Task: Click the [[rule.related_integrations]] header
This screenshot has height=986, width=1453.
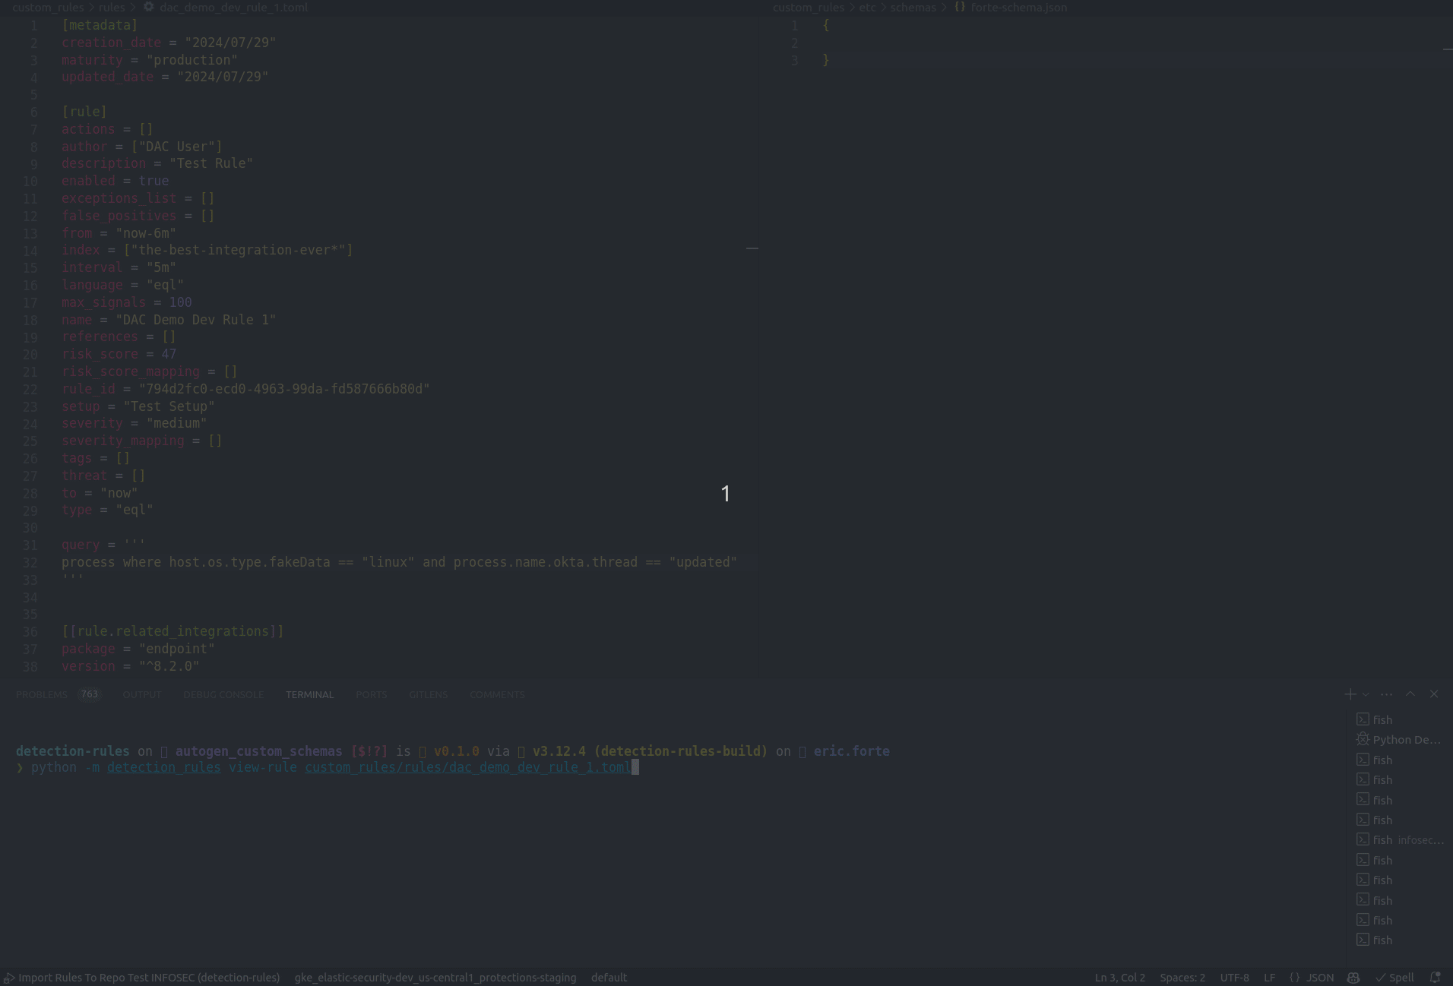Action: 173,631
